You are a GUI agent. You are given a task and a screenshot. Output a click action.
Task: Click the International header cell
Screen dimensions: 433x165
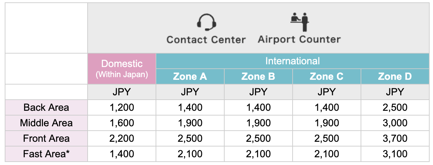coord(293,61)
